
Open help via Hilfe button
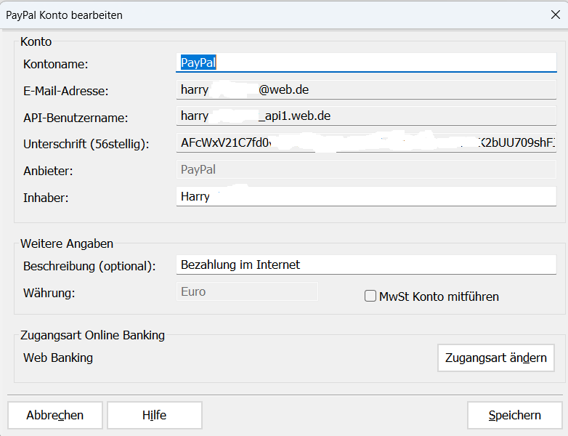point(154,415)
